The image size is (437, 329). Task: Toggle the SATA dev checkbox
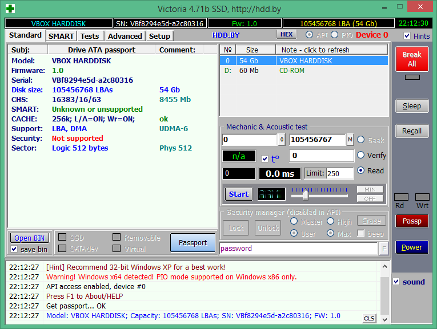(x=62, y=249)
